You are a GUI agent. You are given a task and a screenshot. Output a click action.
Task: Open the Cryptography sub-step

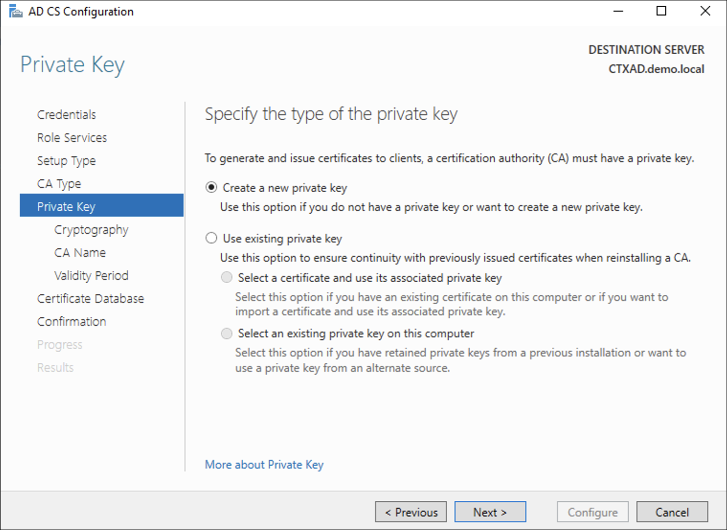point(91,230)
